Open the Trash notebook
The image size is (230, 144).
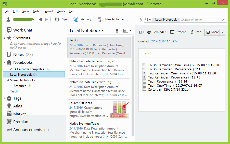14,91
